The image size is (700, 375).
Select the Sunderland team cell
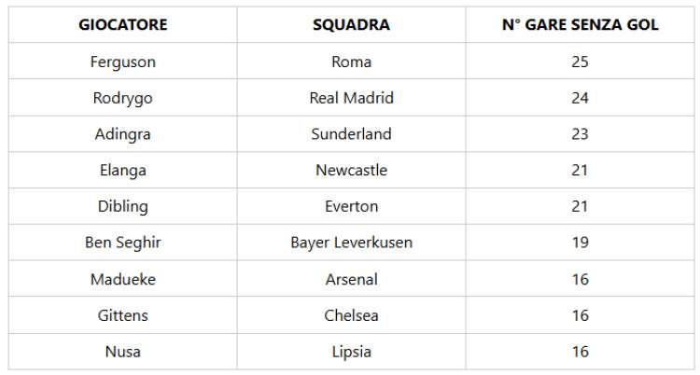pos(351,134)
